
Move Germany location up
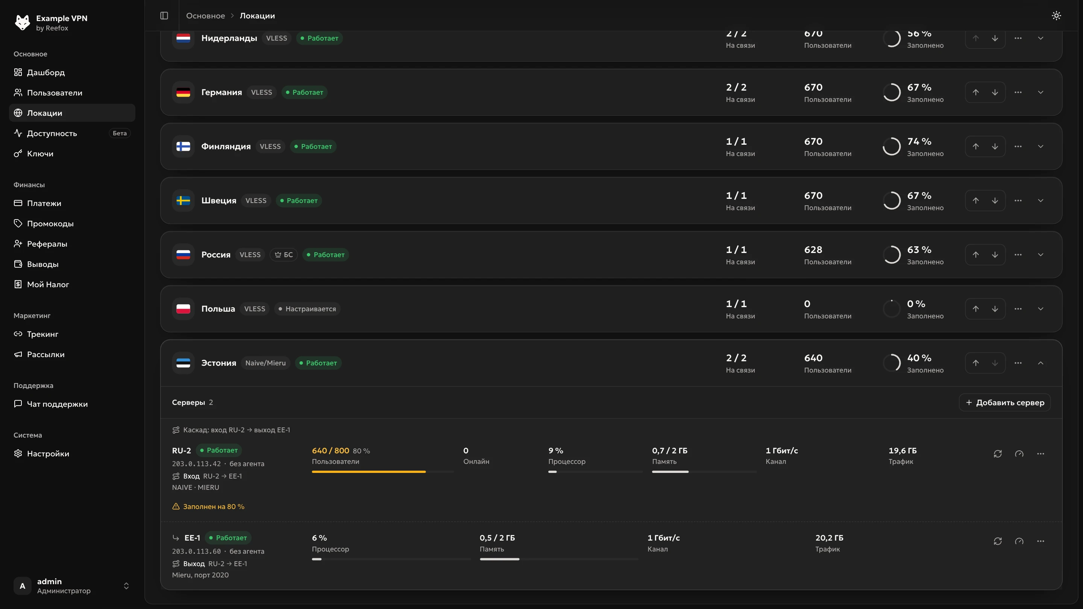coord(976,92)
